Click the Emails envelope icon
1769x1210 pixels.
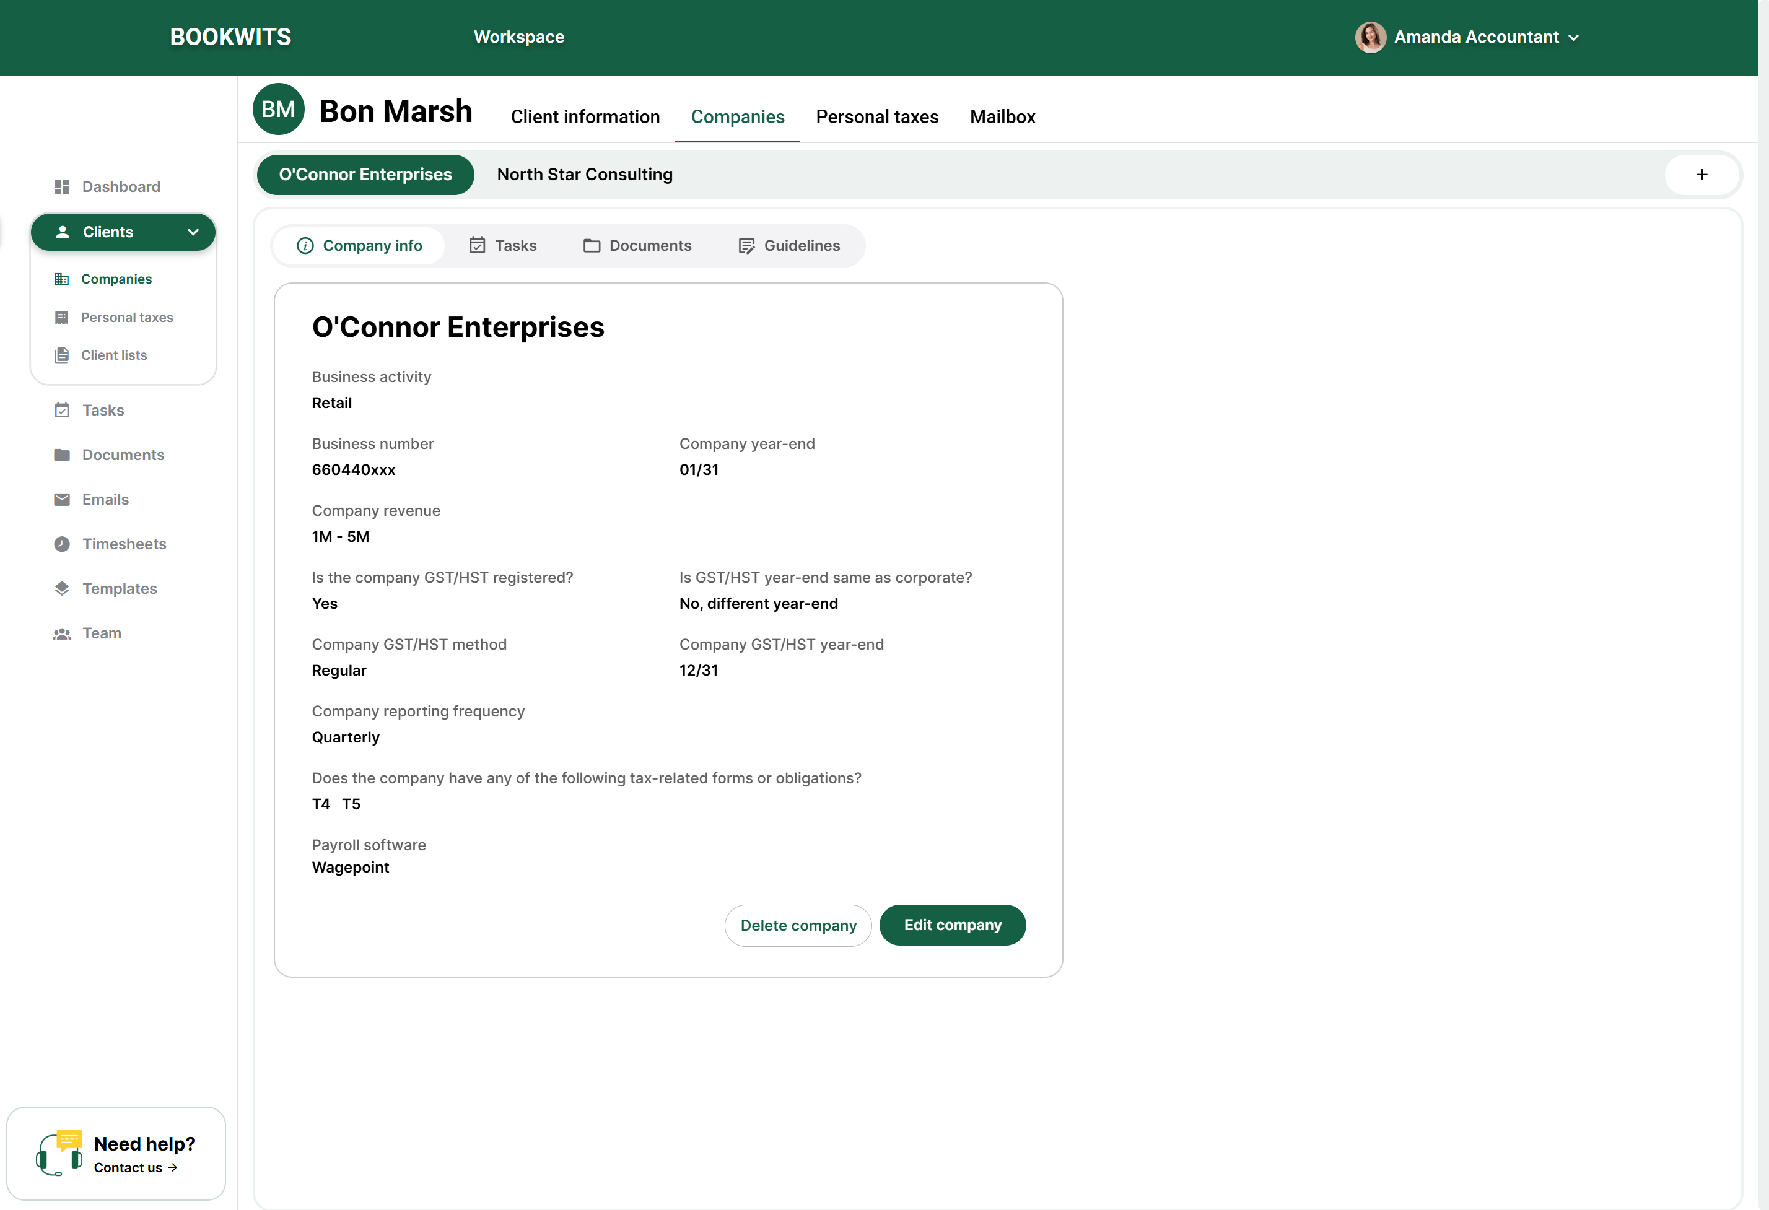tap(62, 499)
